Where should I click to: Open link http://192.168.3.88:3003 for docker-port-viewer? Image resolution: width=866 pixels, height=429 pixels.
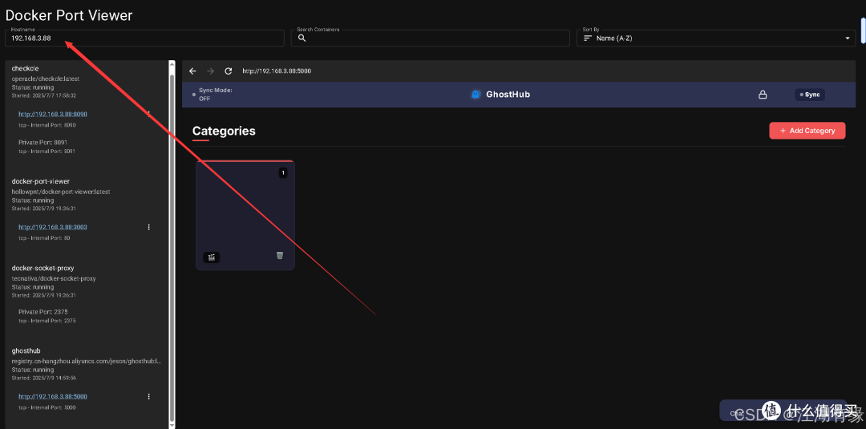point(52,227)
